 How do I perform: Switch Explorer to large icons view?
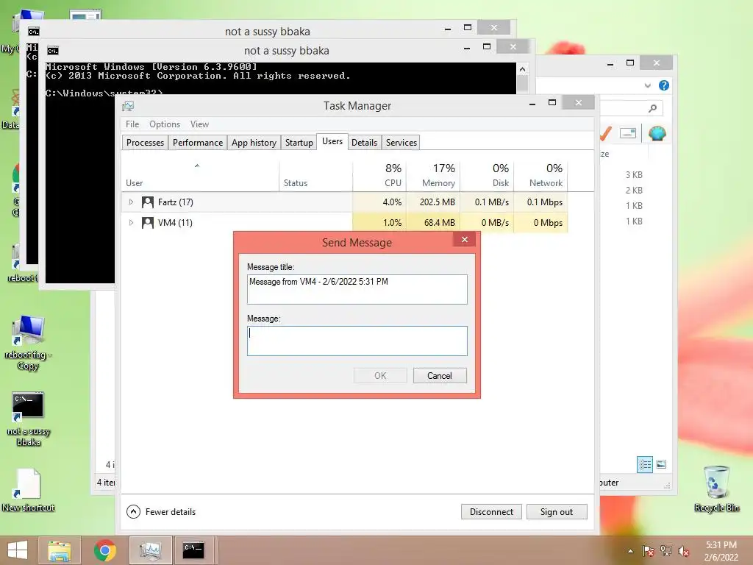point(661,464)
